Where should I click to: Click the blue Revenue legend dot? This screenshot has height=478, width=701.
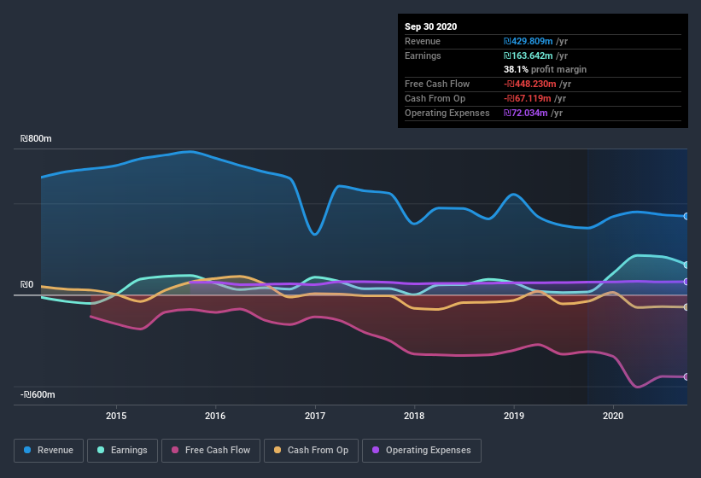[28, 450]
